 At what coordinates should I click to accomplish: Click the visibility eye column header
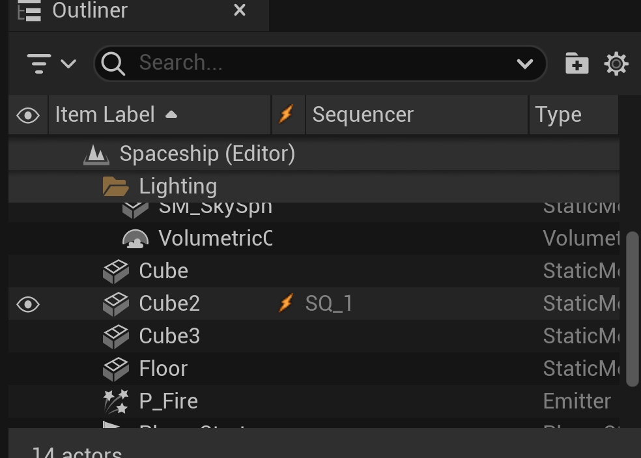point(28,115)
